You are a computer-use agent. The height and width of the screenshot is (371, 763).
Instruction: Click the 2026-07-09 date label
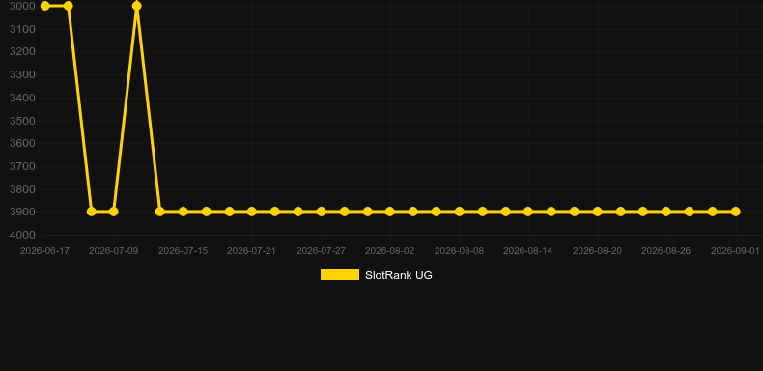point(114,251)
